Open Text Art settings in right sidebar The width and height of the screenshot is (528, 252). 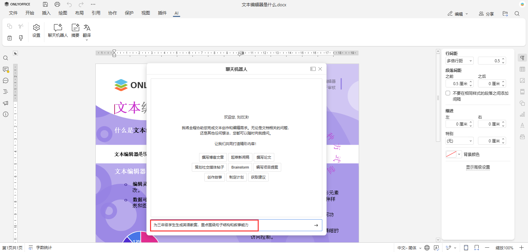522,126
